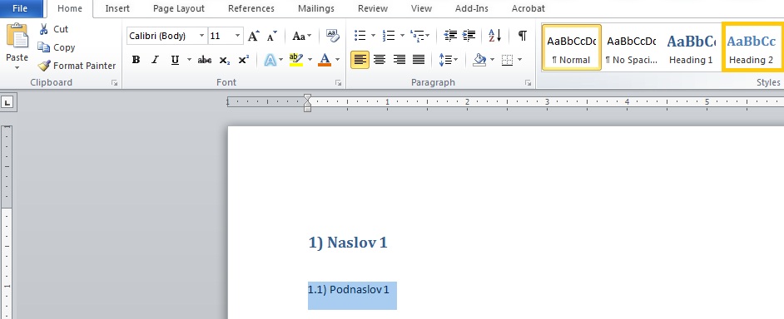The image size is (784, 319).
Task: Cut the selected text
Action: point(54,29)
